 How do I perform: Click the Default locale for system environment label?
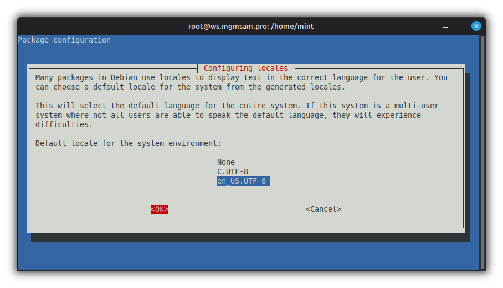[128, 144]
